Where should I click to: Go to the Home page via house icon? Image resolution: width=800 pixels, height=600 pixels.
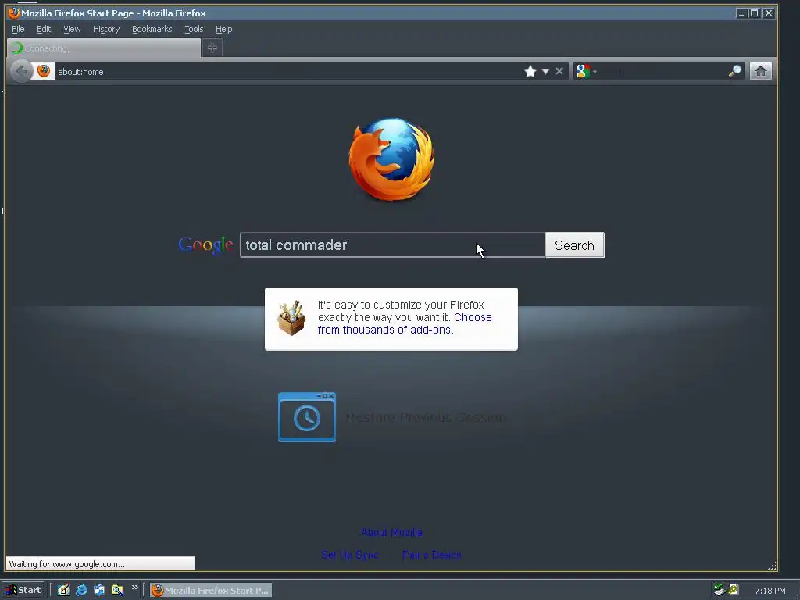(760, 71)
